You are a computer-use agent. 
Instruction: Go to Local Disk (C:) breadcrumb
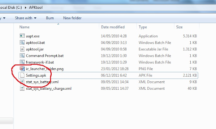tap(11, 7)
